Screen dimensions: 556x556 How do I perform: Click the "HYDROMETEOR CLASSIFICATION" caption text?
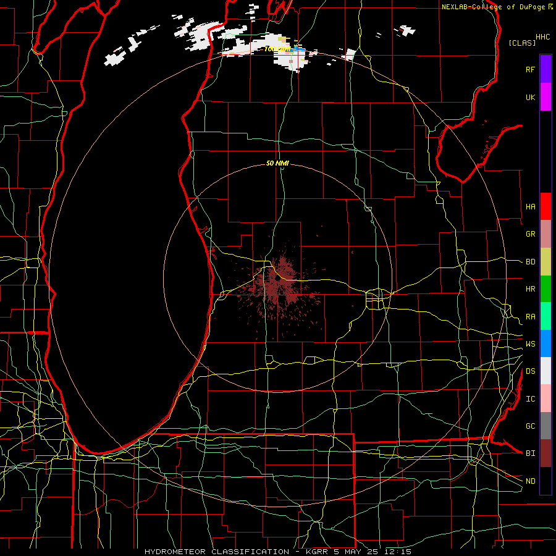[217, 552]
